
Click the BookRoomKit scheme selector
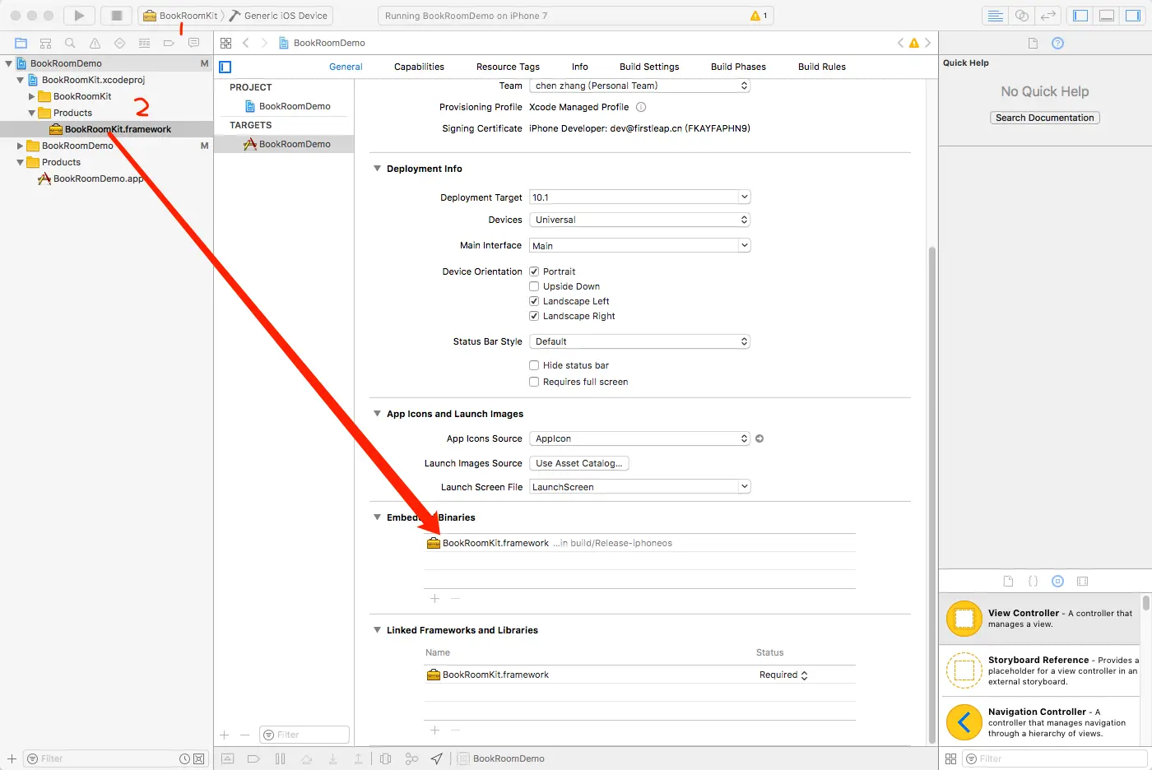[x=180, y=16]
